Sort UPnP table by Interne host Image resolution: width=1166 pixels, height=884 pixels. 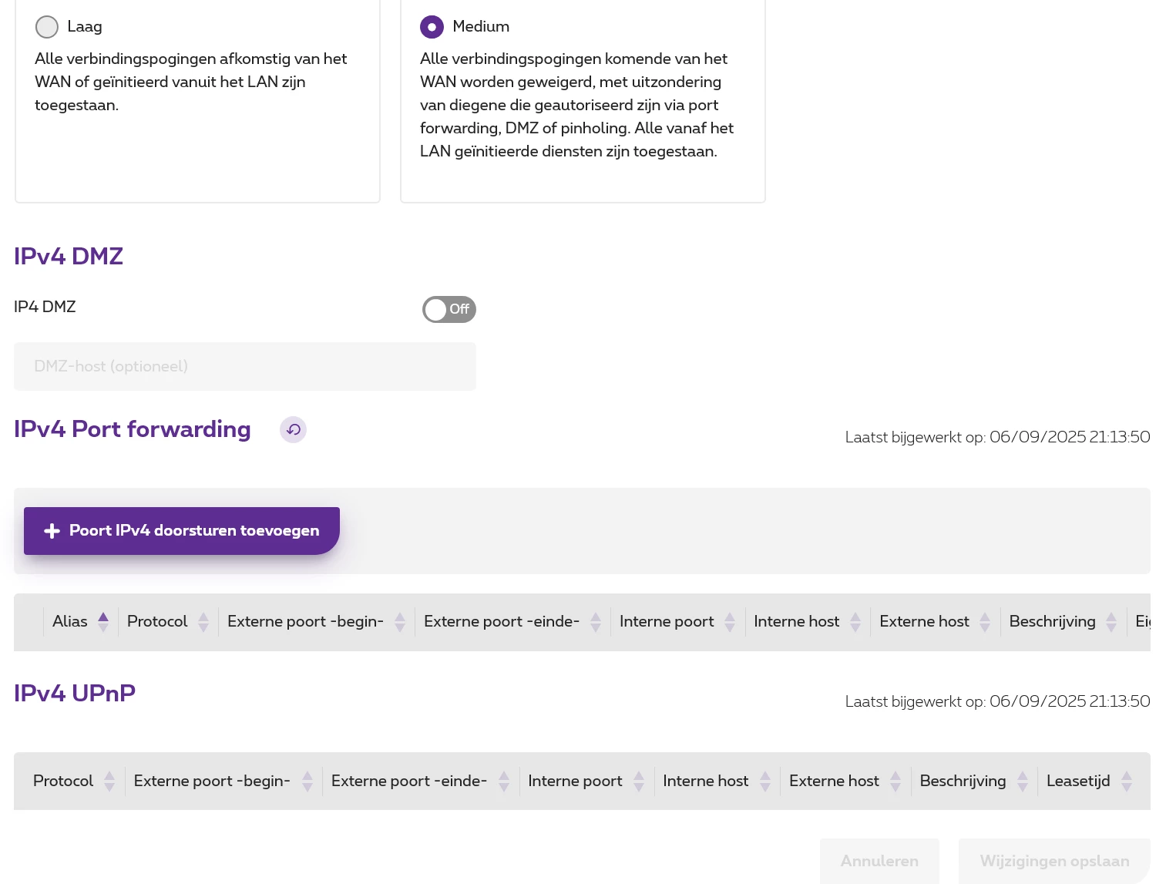(765, 781)
